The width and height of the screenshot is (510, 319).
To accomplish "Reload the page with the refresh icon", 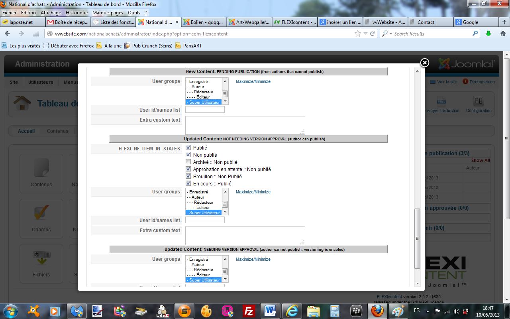I will 373,33.
